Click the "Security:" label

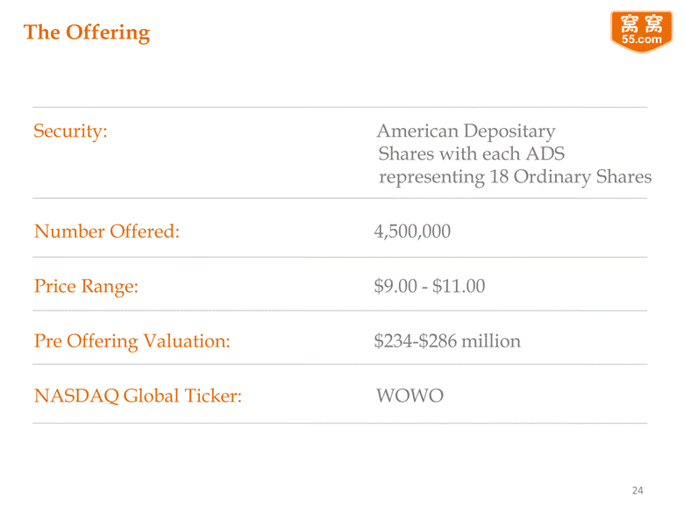click(70, 132)
